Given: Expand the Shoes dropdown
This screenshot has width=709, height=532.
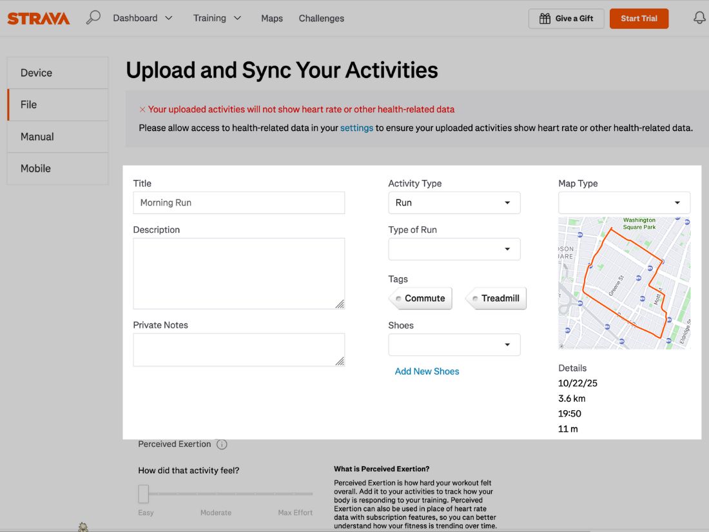Looking at the screenshot, I should pyautogui.click(x=454, y=344).
